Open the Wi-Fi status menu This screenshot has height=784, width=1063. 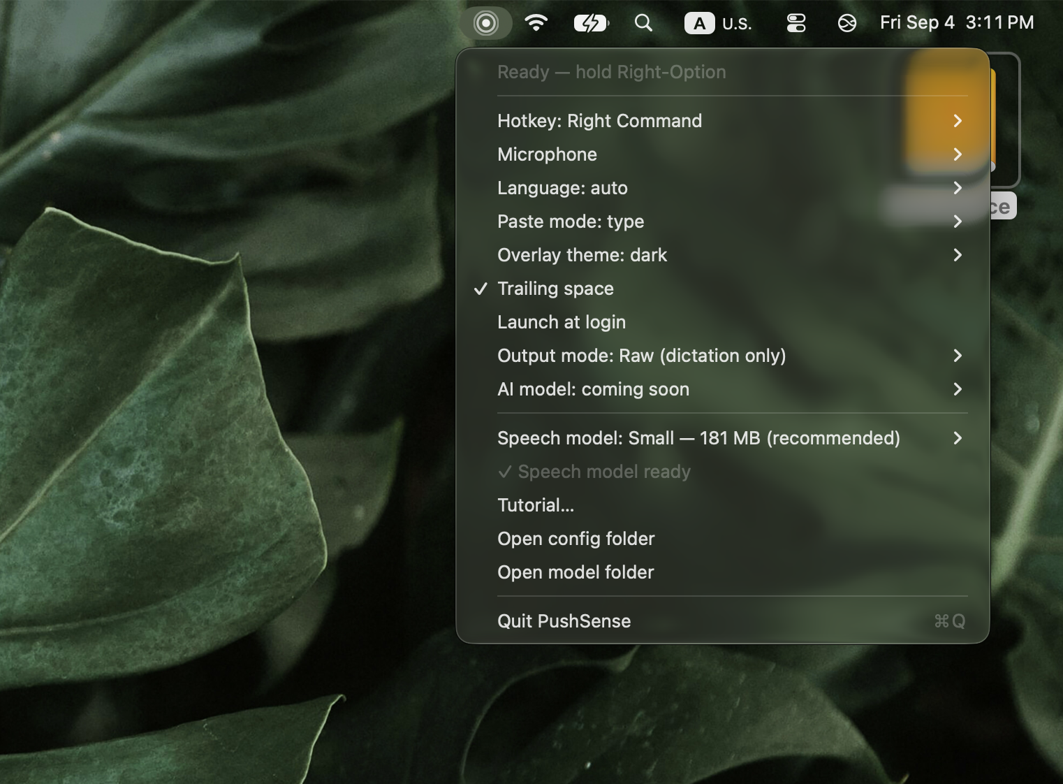tap(536, 23)
